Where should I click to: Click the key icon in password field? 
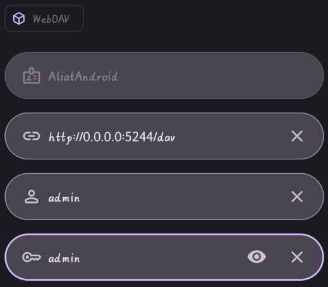[32, 257]
